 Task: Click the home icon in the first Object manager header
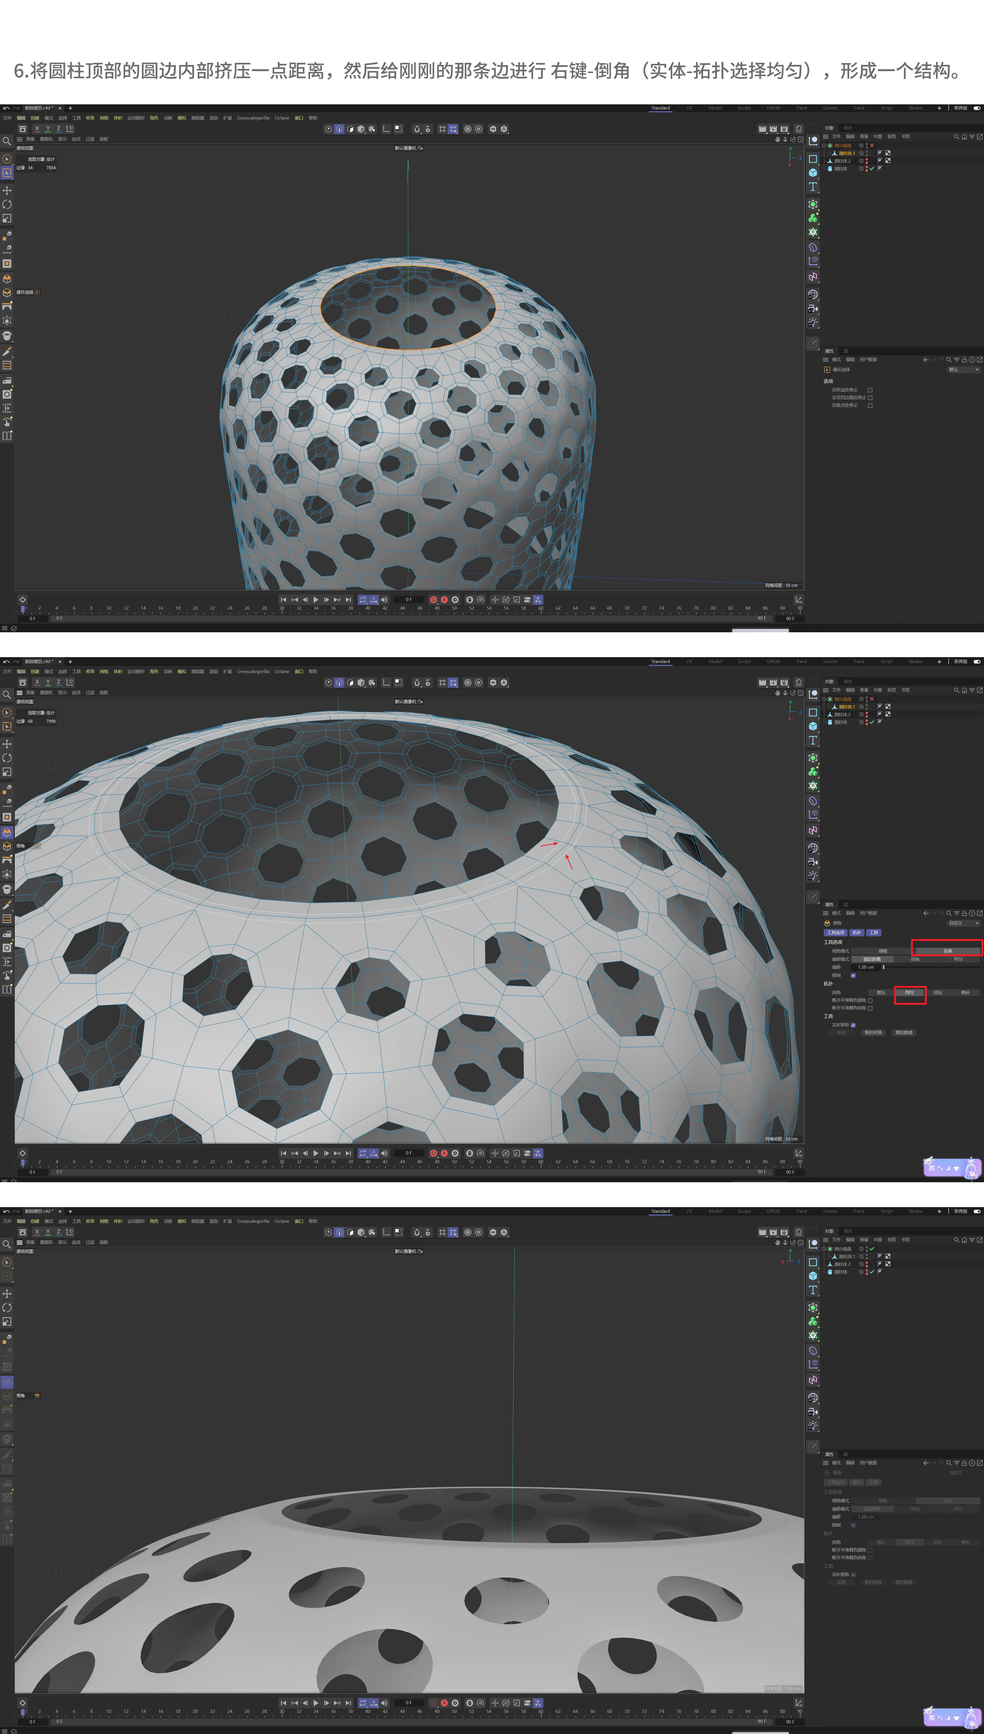pyautogui.click(x=965, y=137)
